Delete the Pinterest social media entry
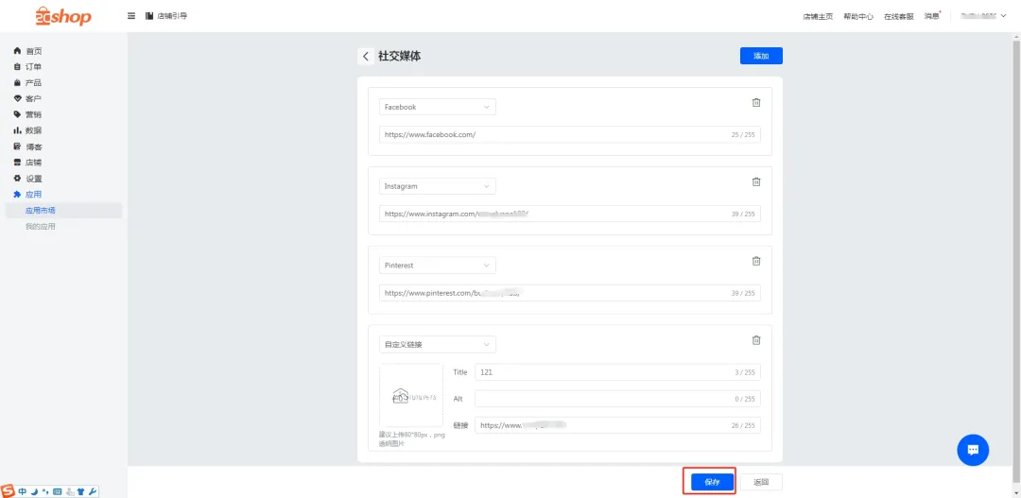The image size is (1021, 498). coord(756,261)
